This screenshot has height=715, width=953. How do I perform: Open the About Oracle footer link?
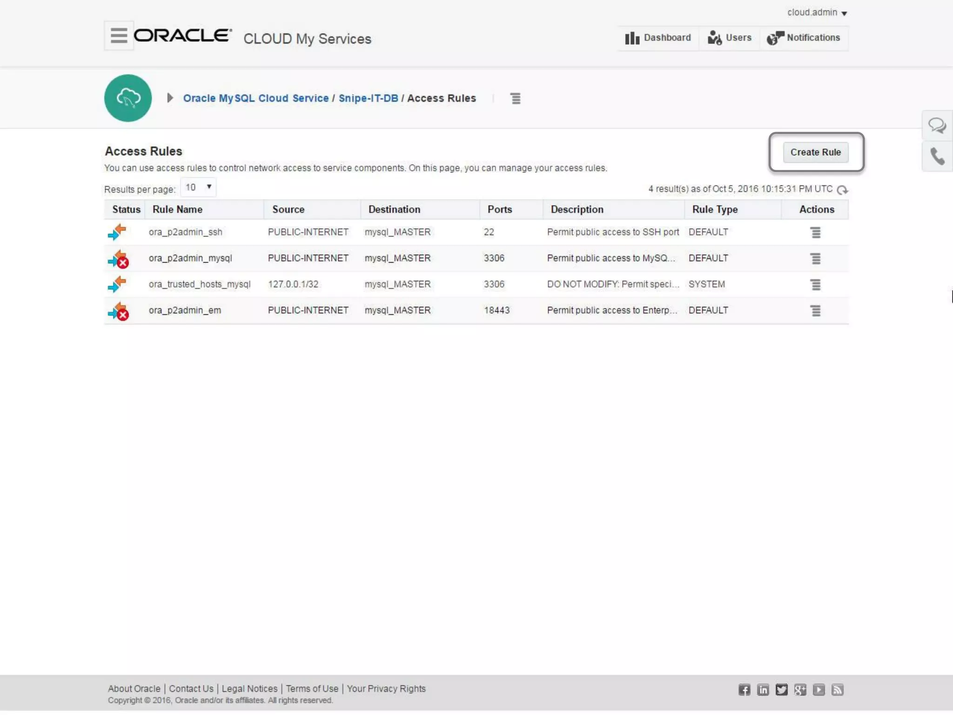click(x=134, y=688)
